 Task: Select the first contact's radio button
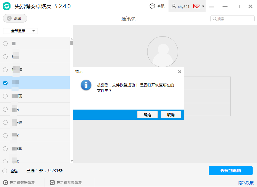click(5, 44)
